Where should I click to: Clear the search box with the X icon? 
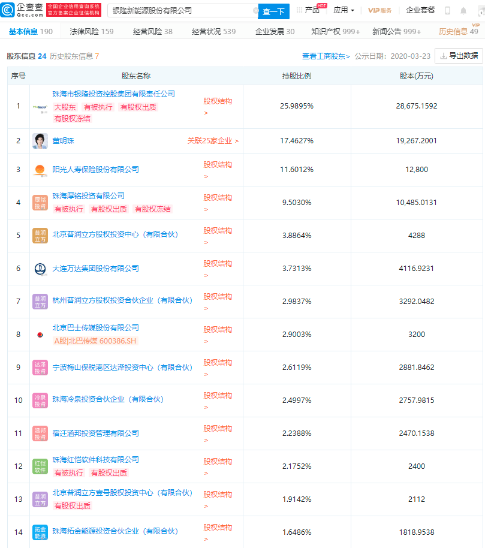coord(256,11)
